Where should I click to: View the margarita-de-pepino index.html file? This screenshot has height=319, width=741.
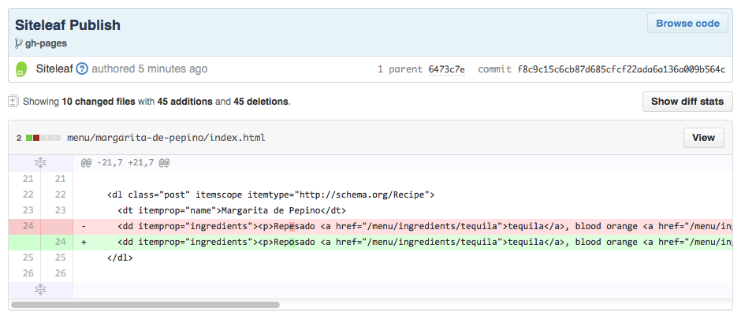pos(703,138)
